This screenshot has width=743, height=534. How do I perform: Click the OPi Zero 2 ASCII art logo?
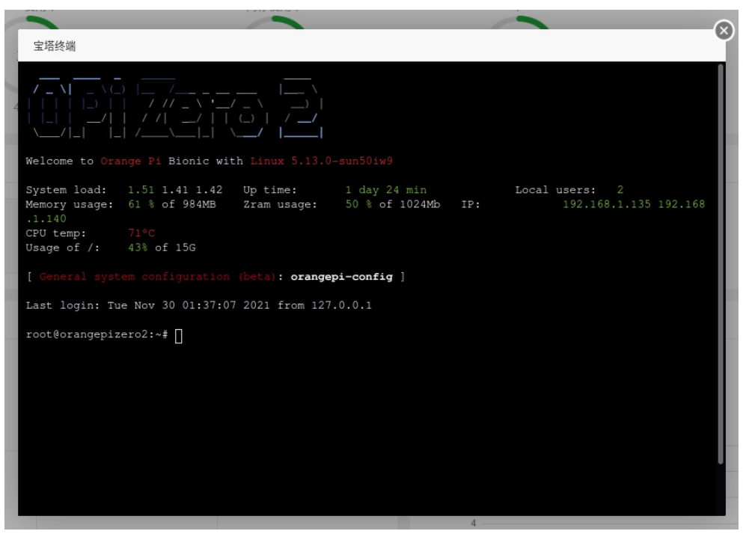pos(176,105)
